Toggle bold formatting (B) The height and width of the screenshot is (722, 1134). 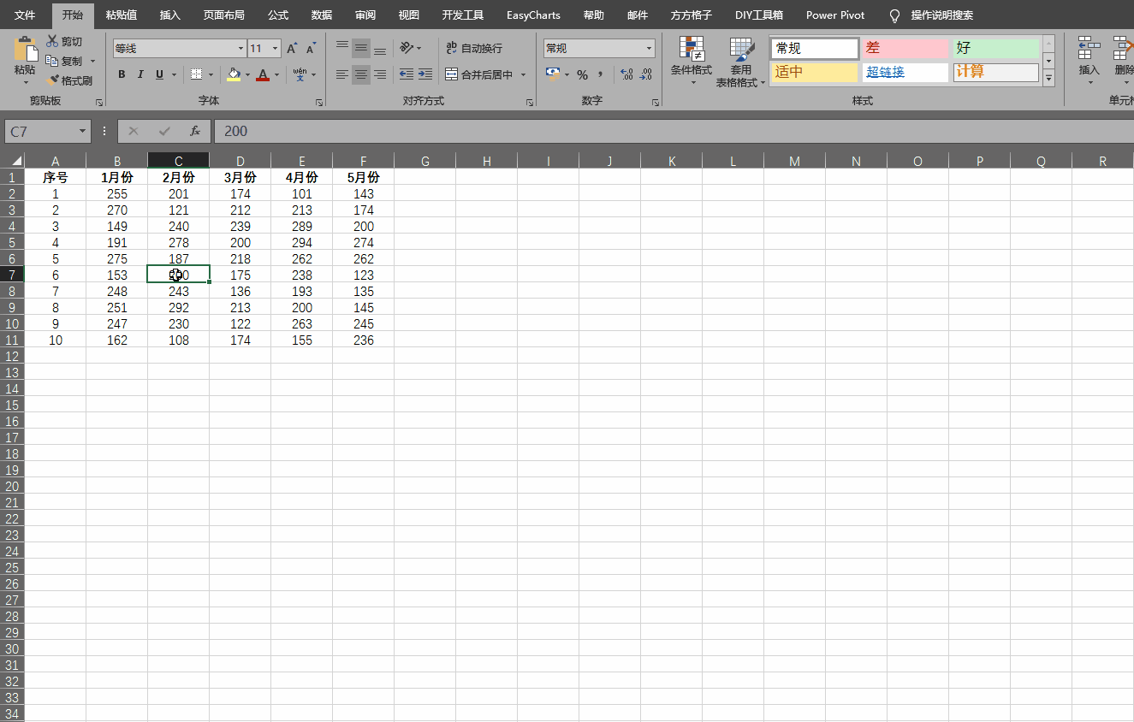[122, 74]
